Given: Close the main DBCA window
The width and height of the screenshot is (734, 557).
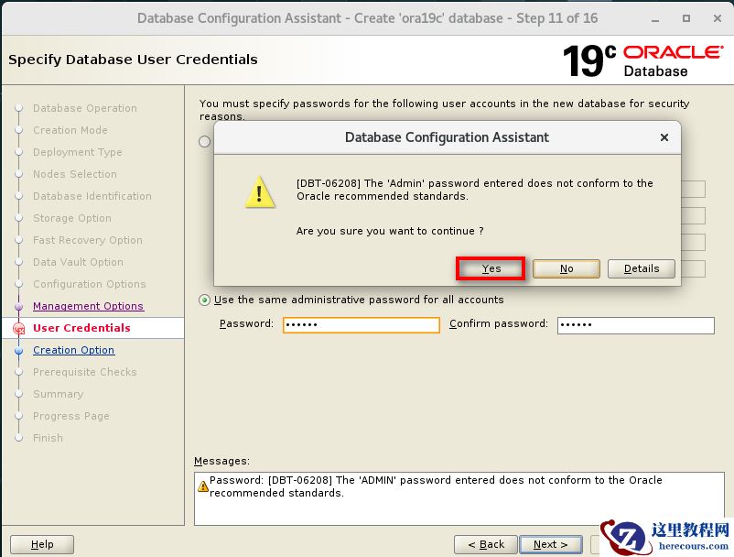Looking at the screenshot, I should point(718,18).
